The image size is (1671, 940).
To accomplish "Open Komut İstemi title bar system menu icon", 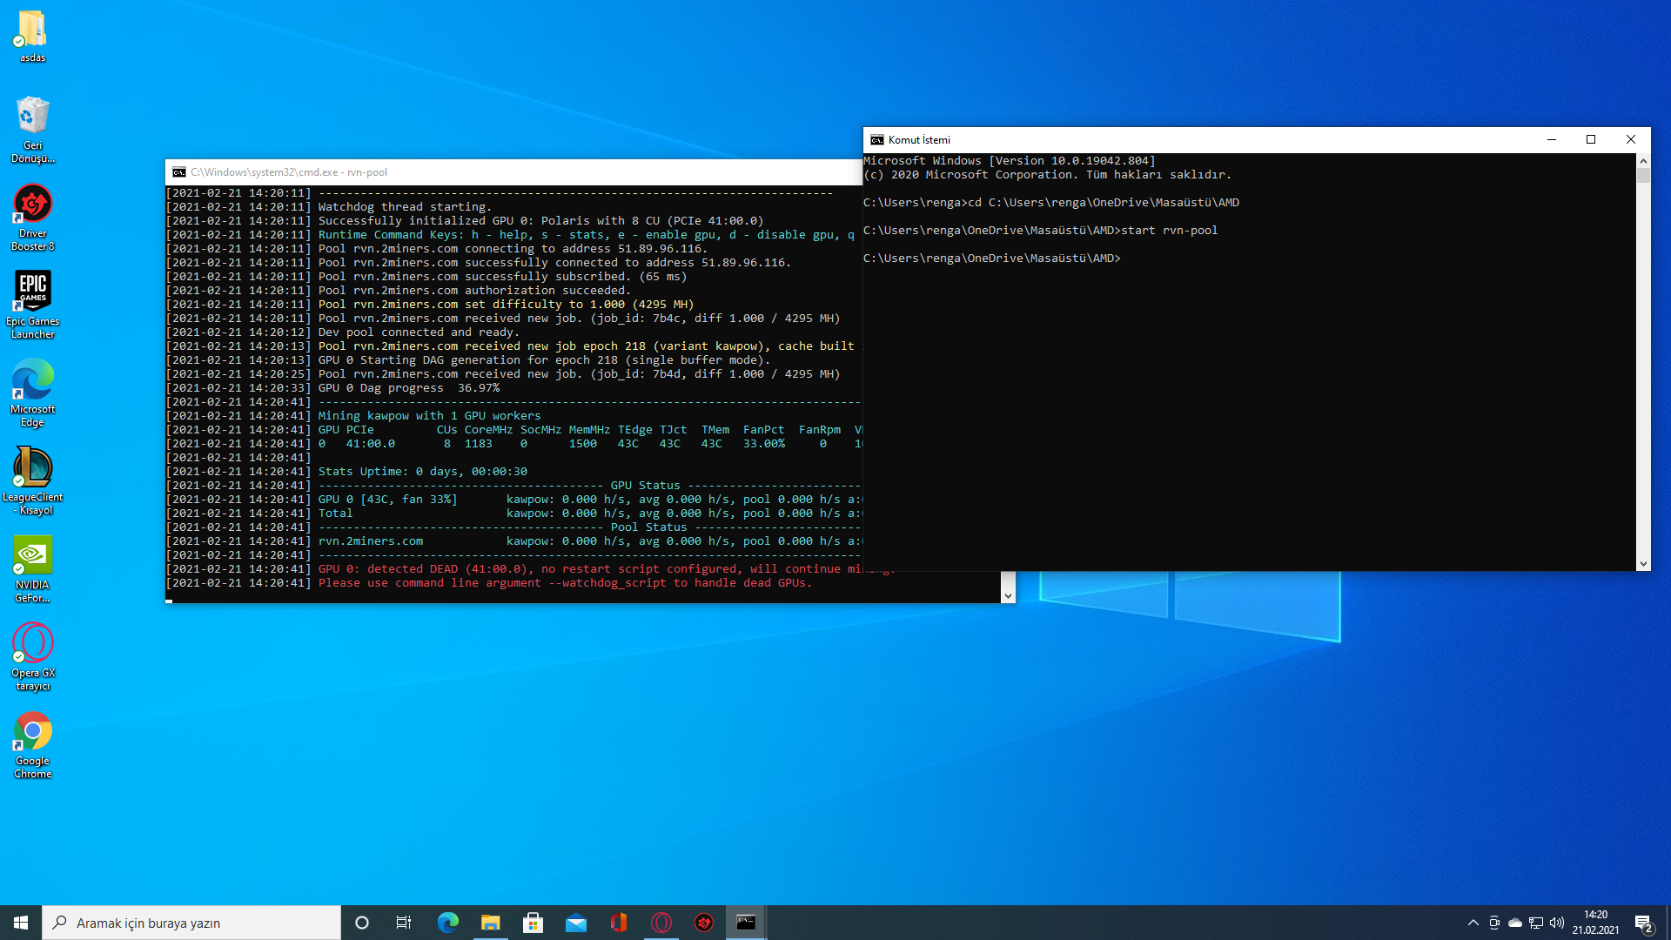I will 876,139.
